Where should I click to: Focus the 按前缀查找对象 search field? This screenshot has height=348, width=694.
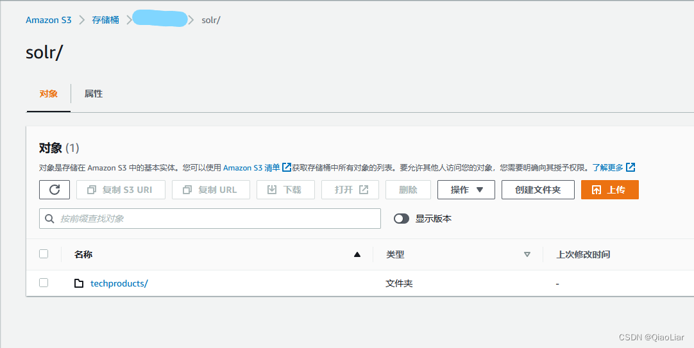tap(210, 219)
